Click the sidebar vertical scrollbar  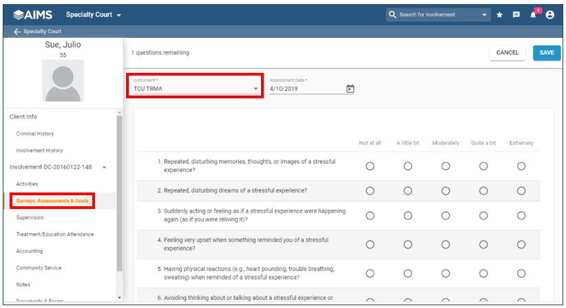click(x=119, y=192)
